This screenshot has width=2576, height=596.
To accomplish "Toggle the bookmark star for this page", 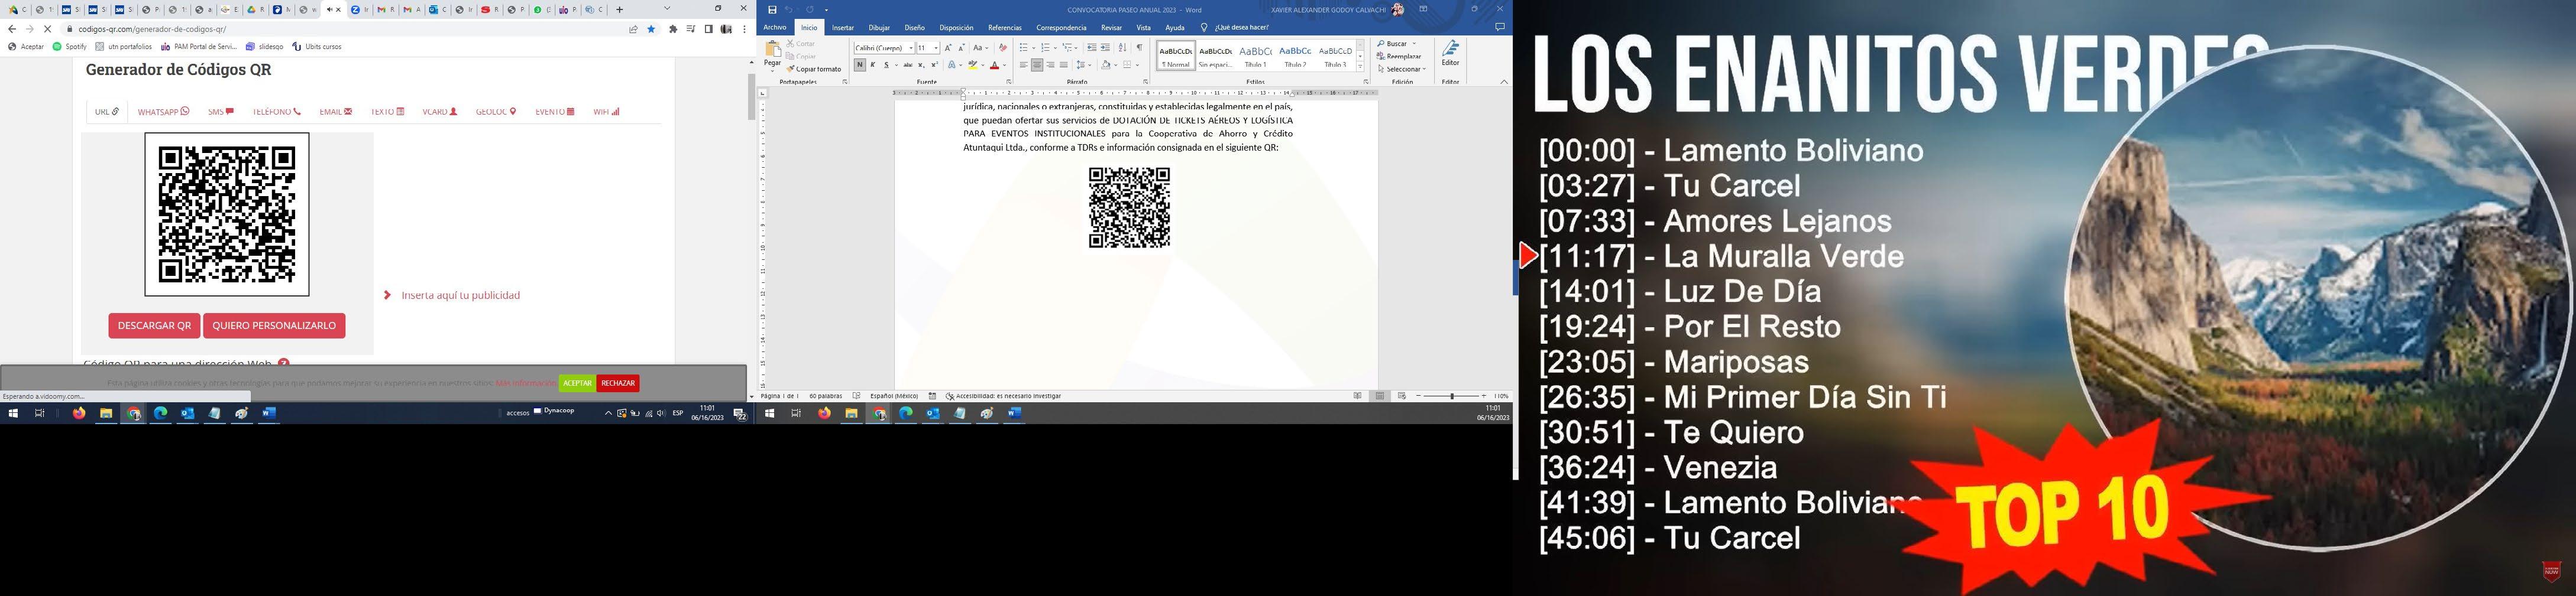I will click(x=651, y=29).
